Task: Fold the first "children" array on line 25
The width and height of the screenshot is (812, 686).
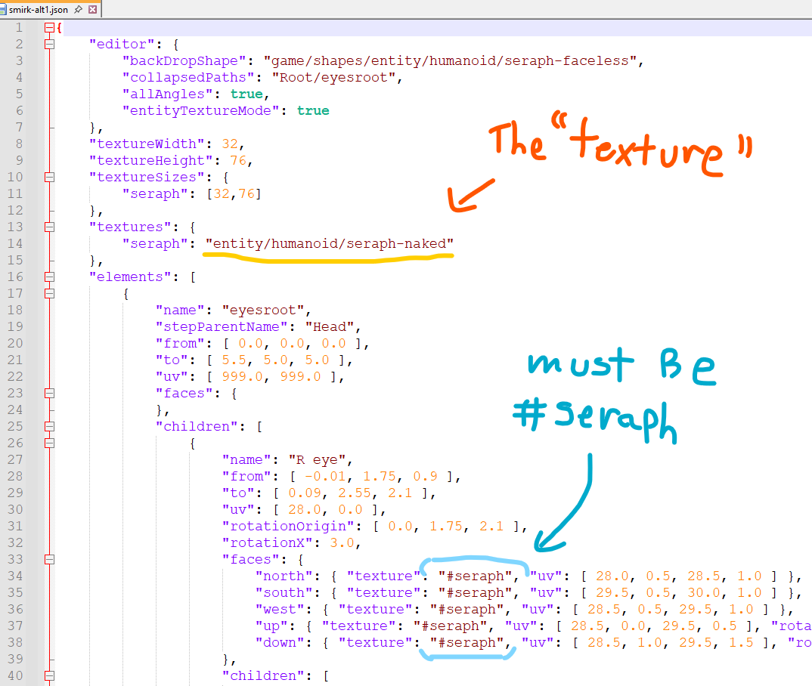Action: click(50, 427)
